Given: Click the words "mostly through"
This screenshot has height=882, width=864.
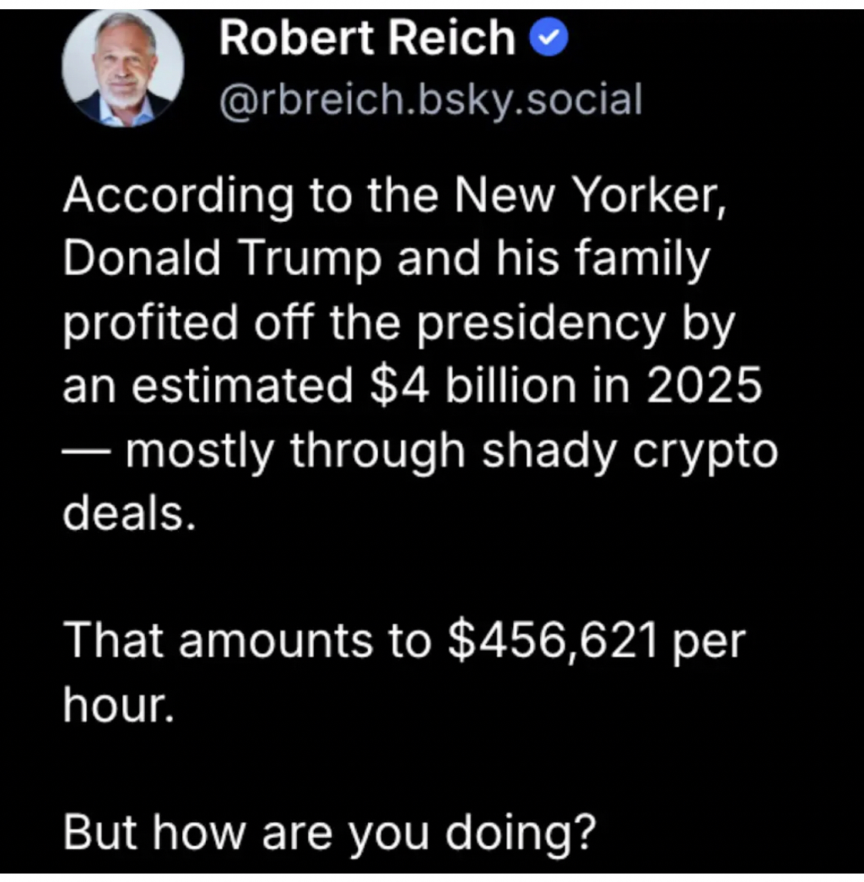Looking at the screenshot, I should click(x=295, y=450).
